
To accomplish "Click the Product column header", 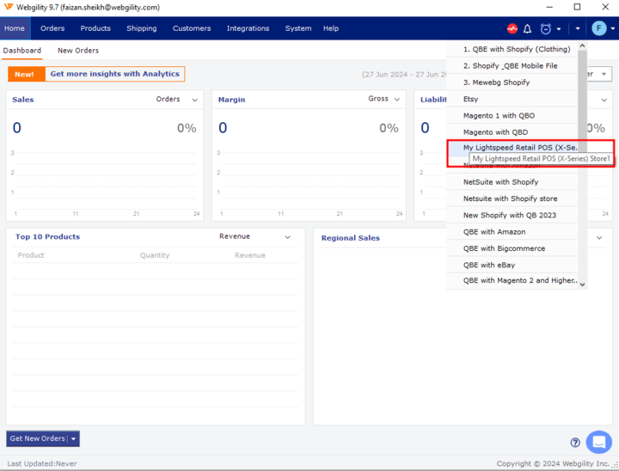I will click(x=31, y=255).
